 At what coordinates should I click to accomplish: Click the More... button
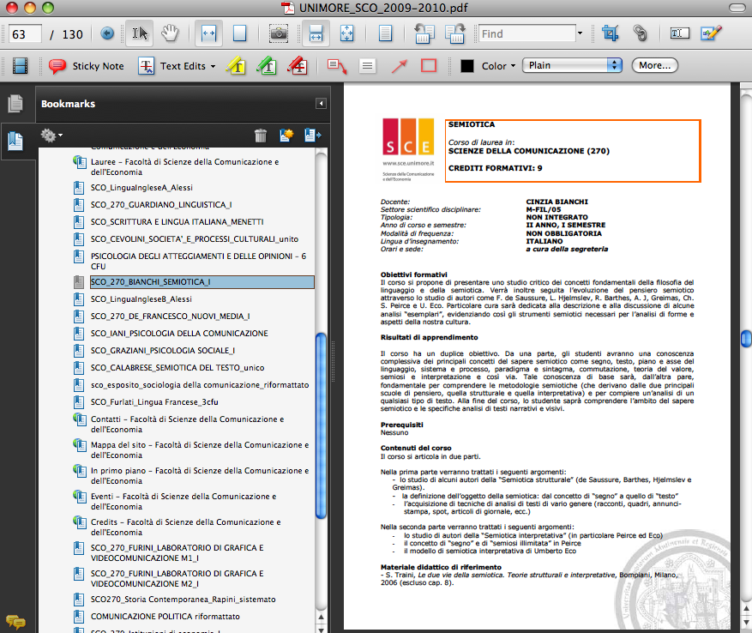(x=654, y=65)
